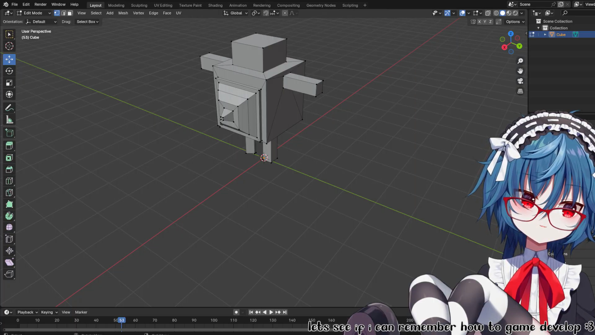Open the timeline Marker menu
Screen dimensions: 595x335
[81, 312]
